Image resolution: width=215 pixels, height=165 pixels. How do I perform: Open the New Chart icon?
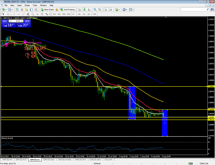3,10
